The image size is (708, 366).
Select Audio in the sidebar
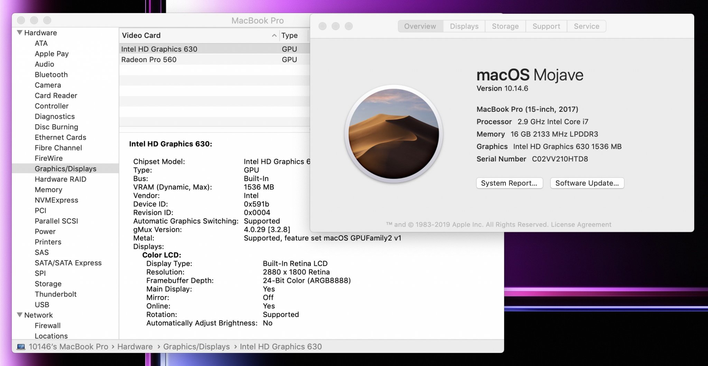[44, 64]
